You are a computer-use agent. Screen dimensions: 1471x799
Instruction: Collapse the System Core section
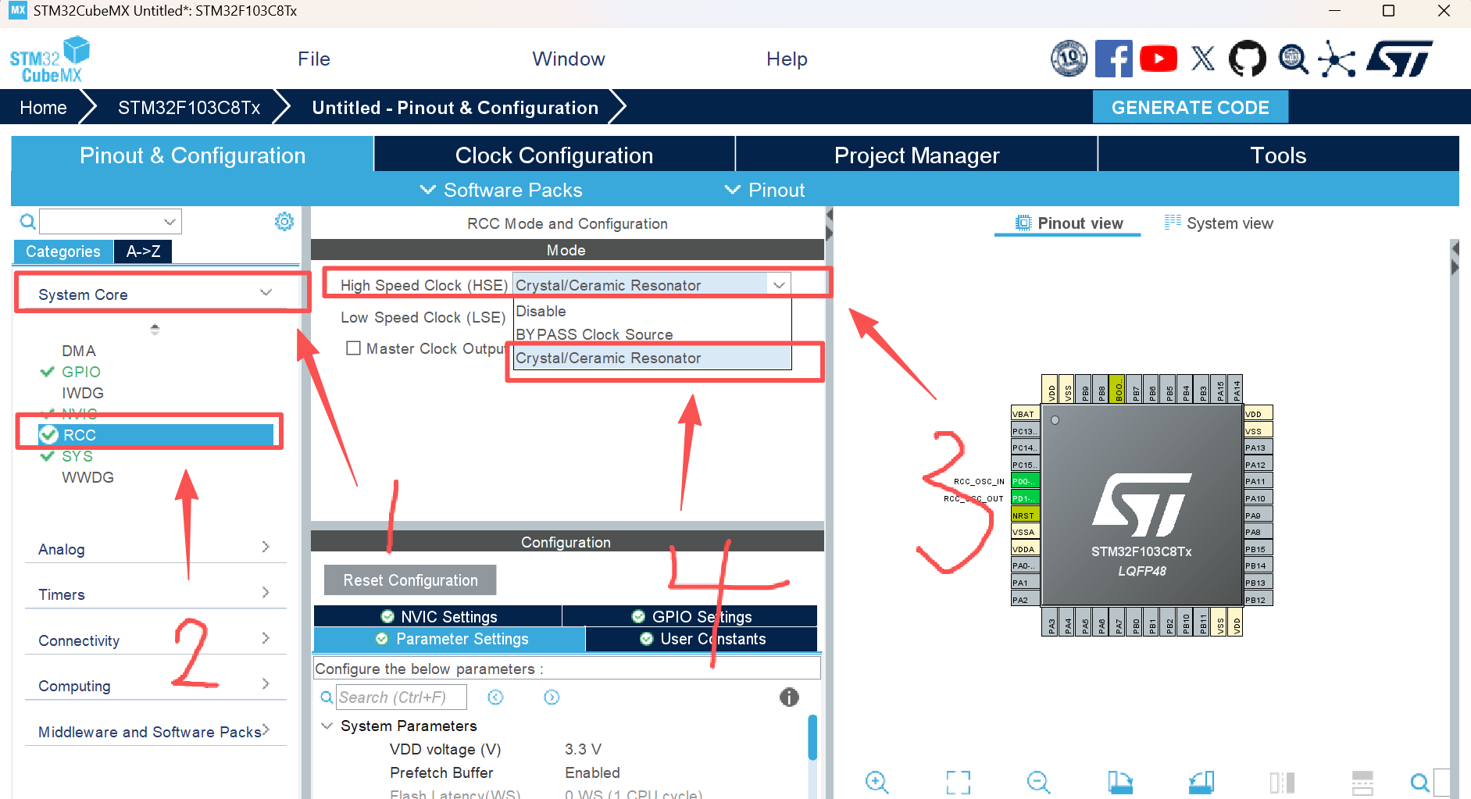[266, 293]
